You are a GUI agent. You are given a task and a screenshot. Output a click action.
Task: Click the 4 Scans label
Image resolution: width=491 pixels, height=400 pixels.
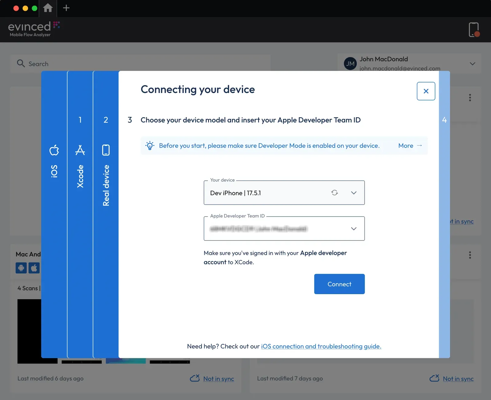(28, 288)
